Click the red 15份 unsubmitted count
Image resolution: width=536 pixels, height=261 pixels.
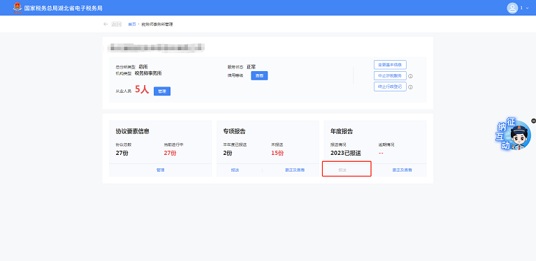pos(277,154)
